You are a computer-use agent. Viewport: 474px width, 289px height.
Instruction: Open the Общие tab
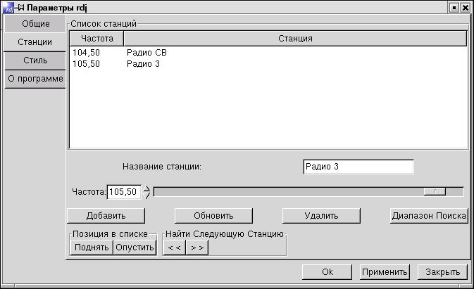tap(35, 24)
